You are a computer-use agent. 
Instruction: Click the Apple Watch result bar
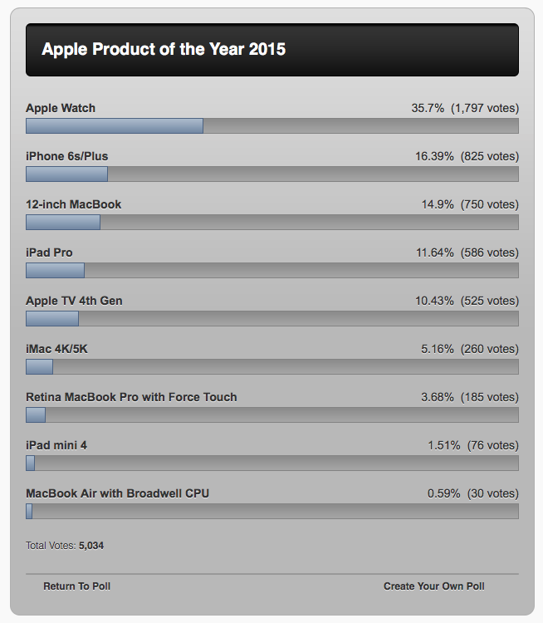[272, 125]
